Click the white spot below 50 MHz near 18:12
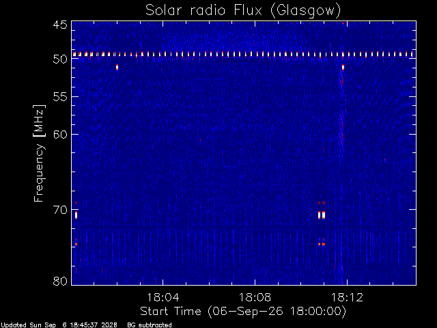Screen dimensions: 437x328 (x=343, y=67)
